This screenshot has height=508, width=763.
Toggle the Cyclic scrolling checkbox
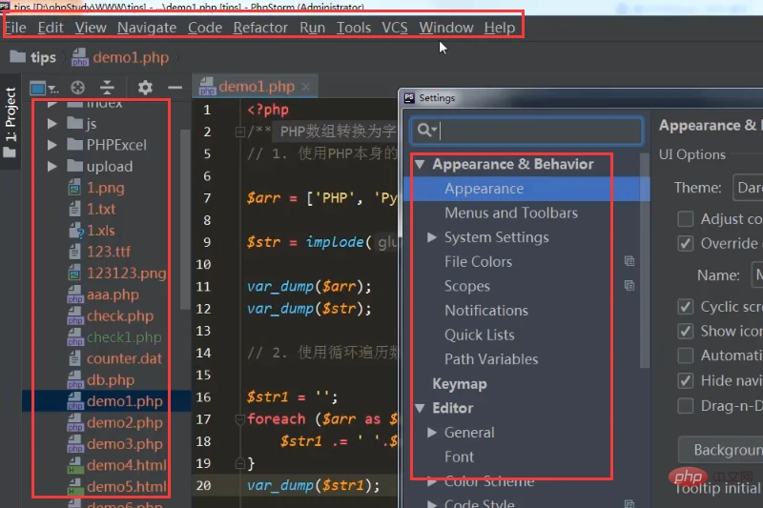pyautogui.click(x=686, y=306)
